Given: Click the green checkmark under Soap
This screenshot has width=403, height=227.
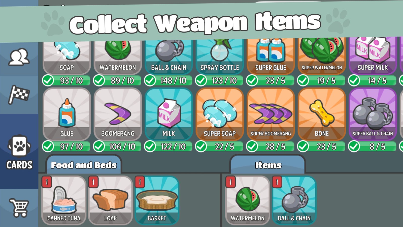Looking at the screenshot, I should [x=48, y=81].
